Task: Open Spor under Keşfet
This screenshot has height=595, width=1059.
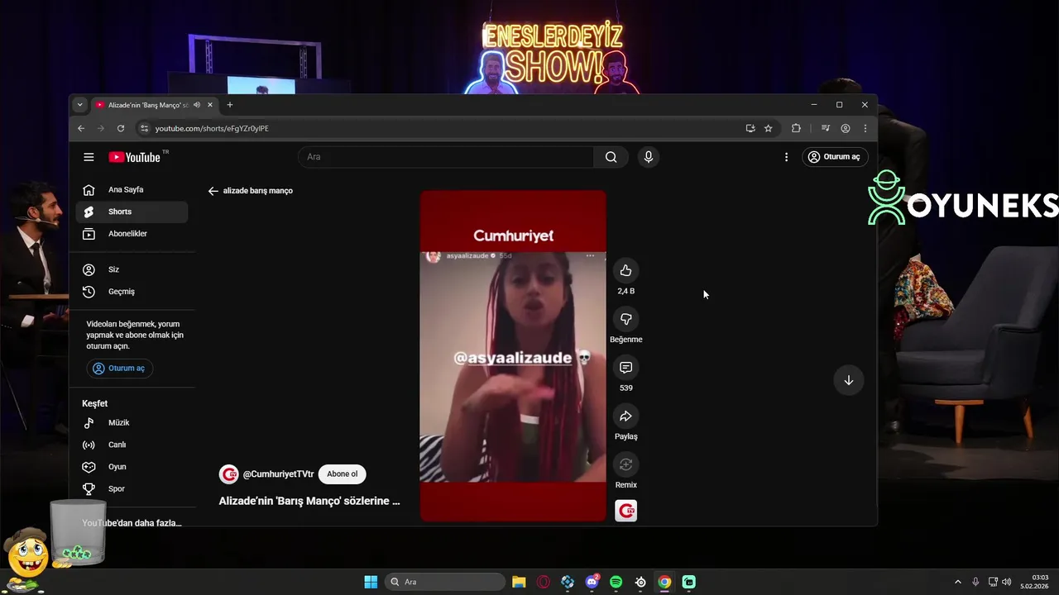Action: (132, 489)
